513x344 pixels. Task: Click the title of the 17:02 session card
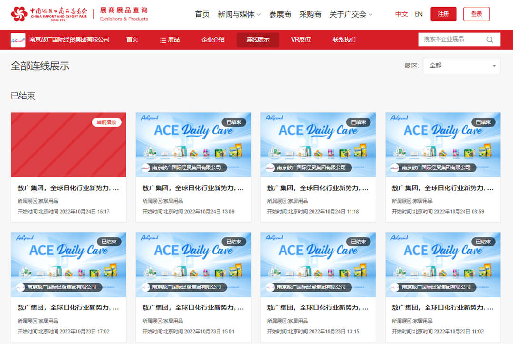68,307
